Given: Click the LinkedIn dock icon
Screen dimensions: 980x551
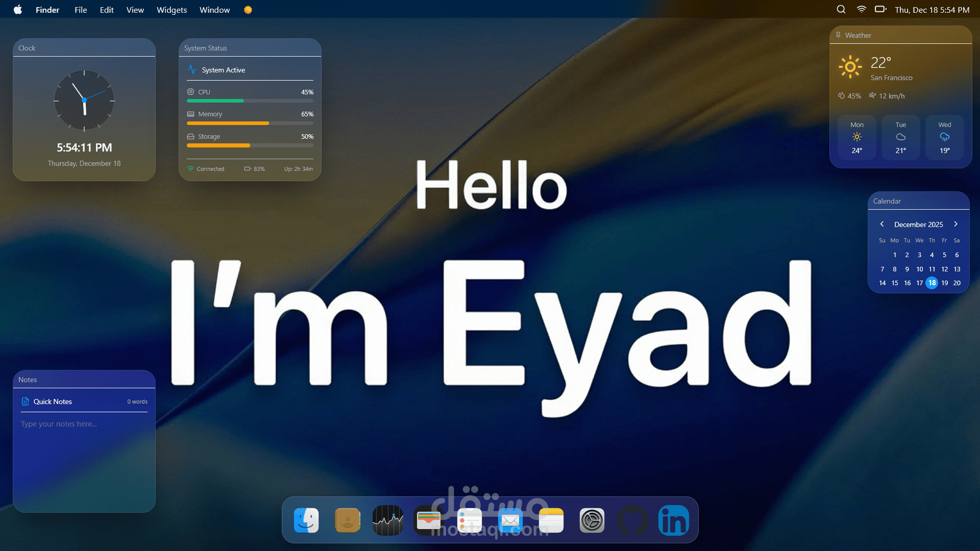Looking at the screenshot, I should 674,520.
